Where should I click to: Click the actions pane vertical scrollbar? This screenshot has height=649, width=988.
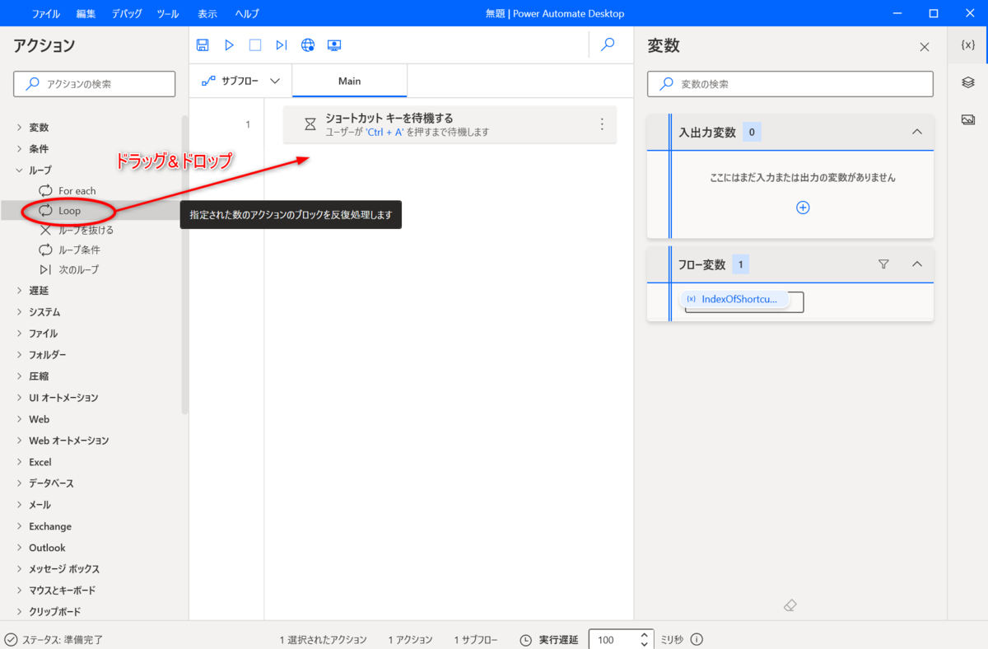pos(185,264)
